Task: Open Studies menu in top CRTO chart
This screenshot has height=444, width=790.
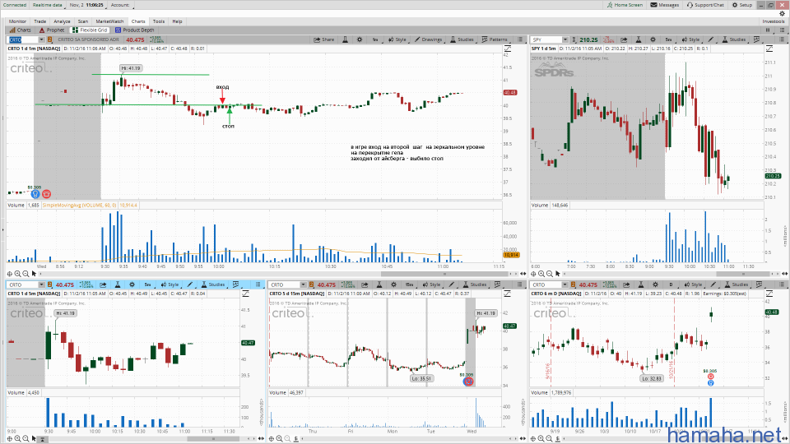Action: pyautogui.click(x=462, y=39)
